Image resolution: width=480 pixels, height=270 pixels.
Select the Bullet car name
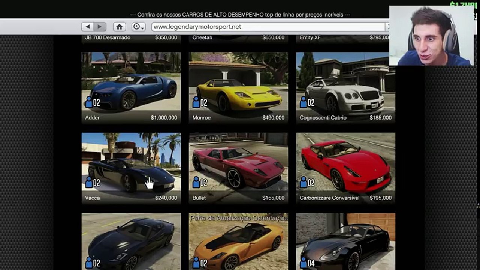(x=199, y=198)
